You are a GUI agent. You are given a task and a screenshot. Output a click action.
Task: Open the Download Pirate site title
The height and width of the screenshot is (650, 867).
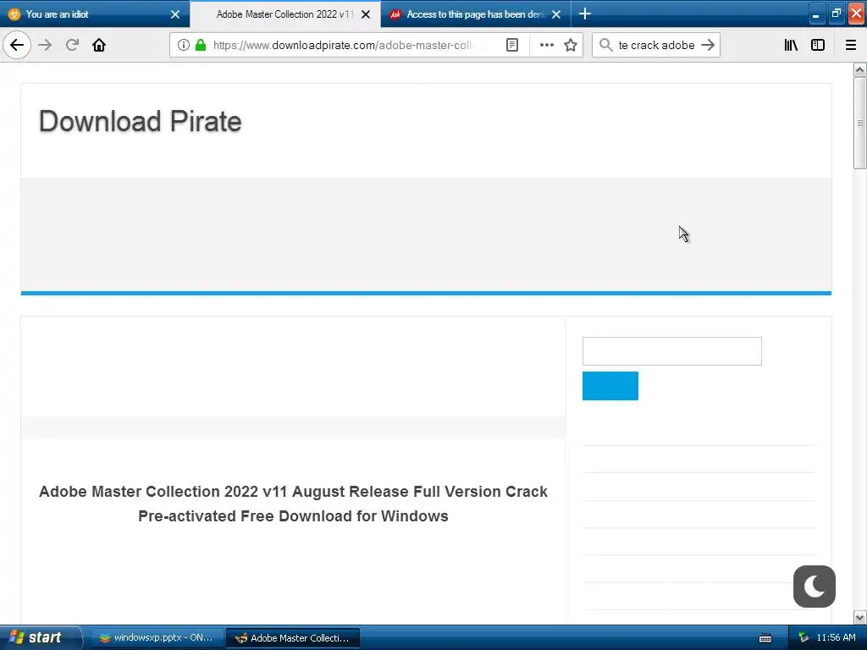tap(140, 121)
